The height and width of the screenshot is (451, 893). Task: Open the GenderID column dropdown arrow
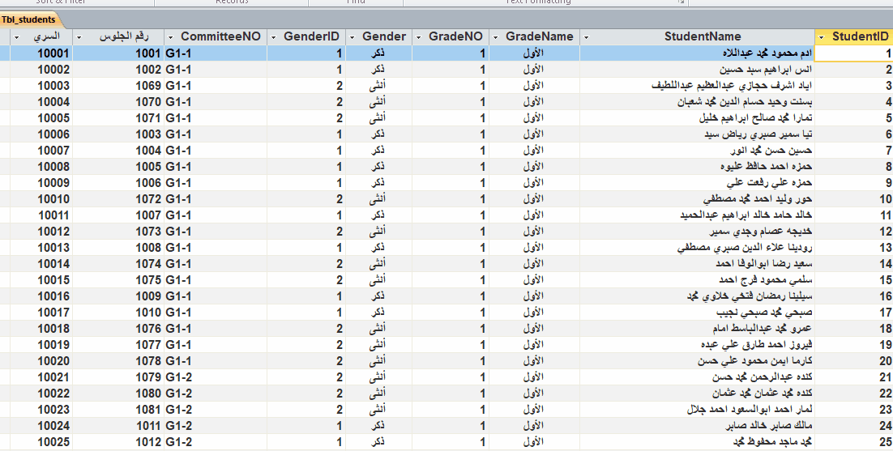276,37
